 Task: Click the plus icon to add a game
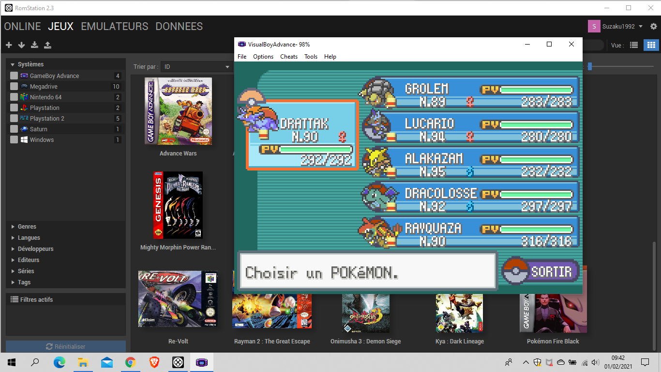pyautogui.click(x=9, y=45)
